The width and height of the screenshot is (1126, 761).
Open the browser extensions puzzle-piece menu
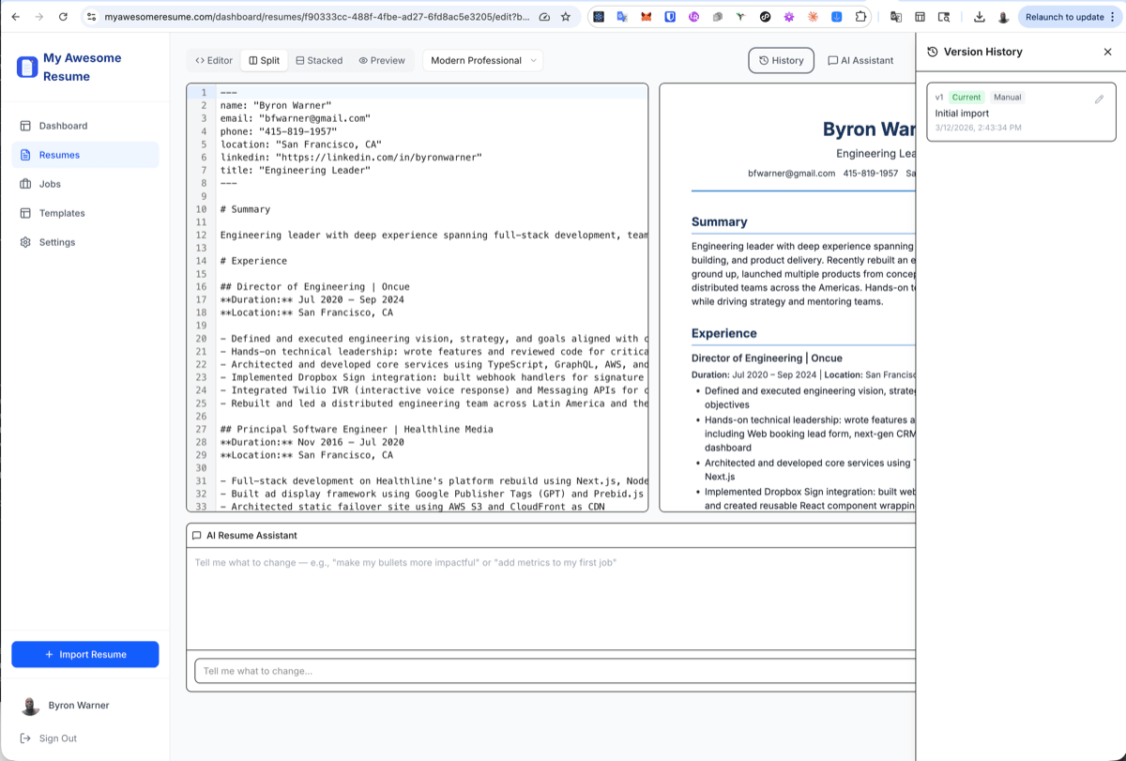click(x=859, y=16)
